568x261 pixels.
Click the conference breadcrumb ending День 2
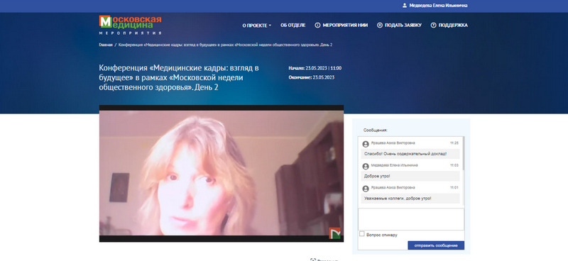(225, 45)
